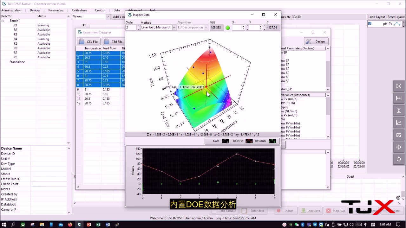The width and height of the screenshot is (406, 228).
Task: Open Firefox from the taskbar
Action: click(x=70, y=225)
